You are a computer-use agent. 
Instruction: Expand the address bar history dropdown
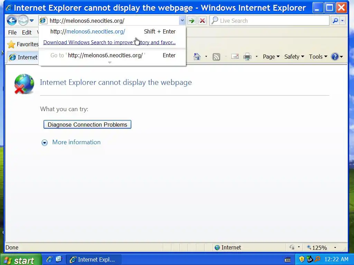182,21
